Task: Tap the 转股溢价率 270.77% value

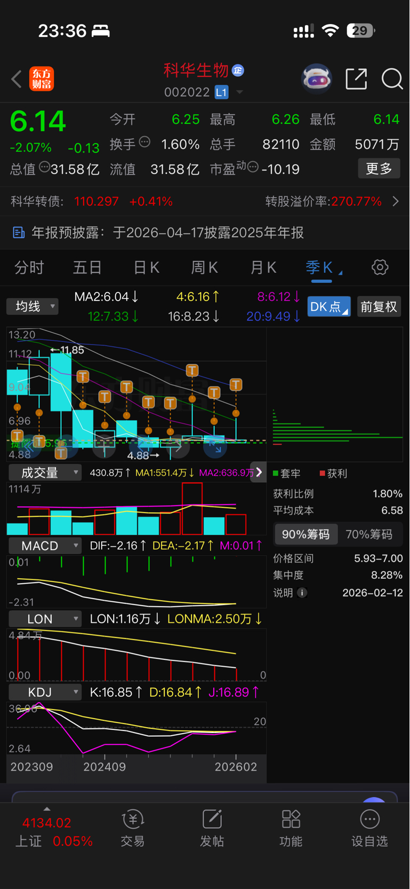Action: [356, 201]
